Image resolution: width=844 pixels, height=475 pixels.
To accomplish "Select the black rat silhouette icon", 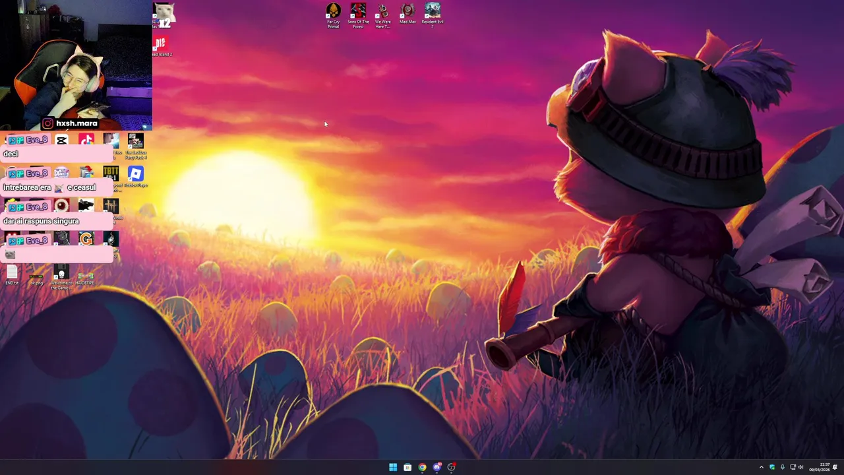I will 86,206.
